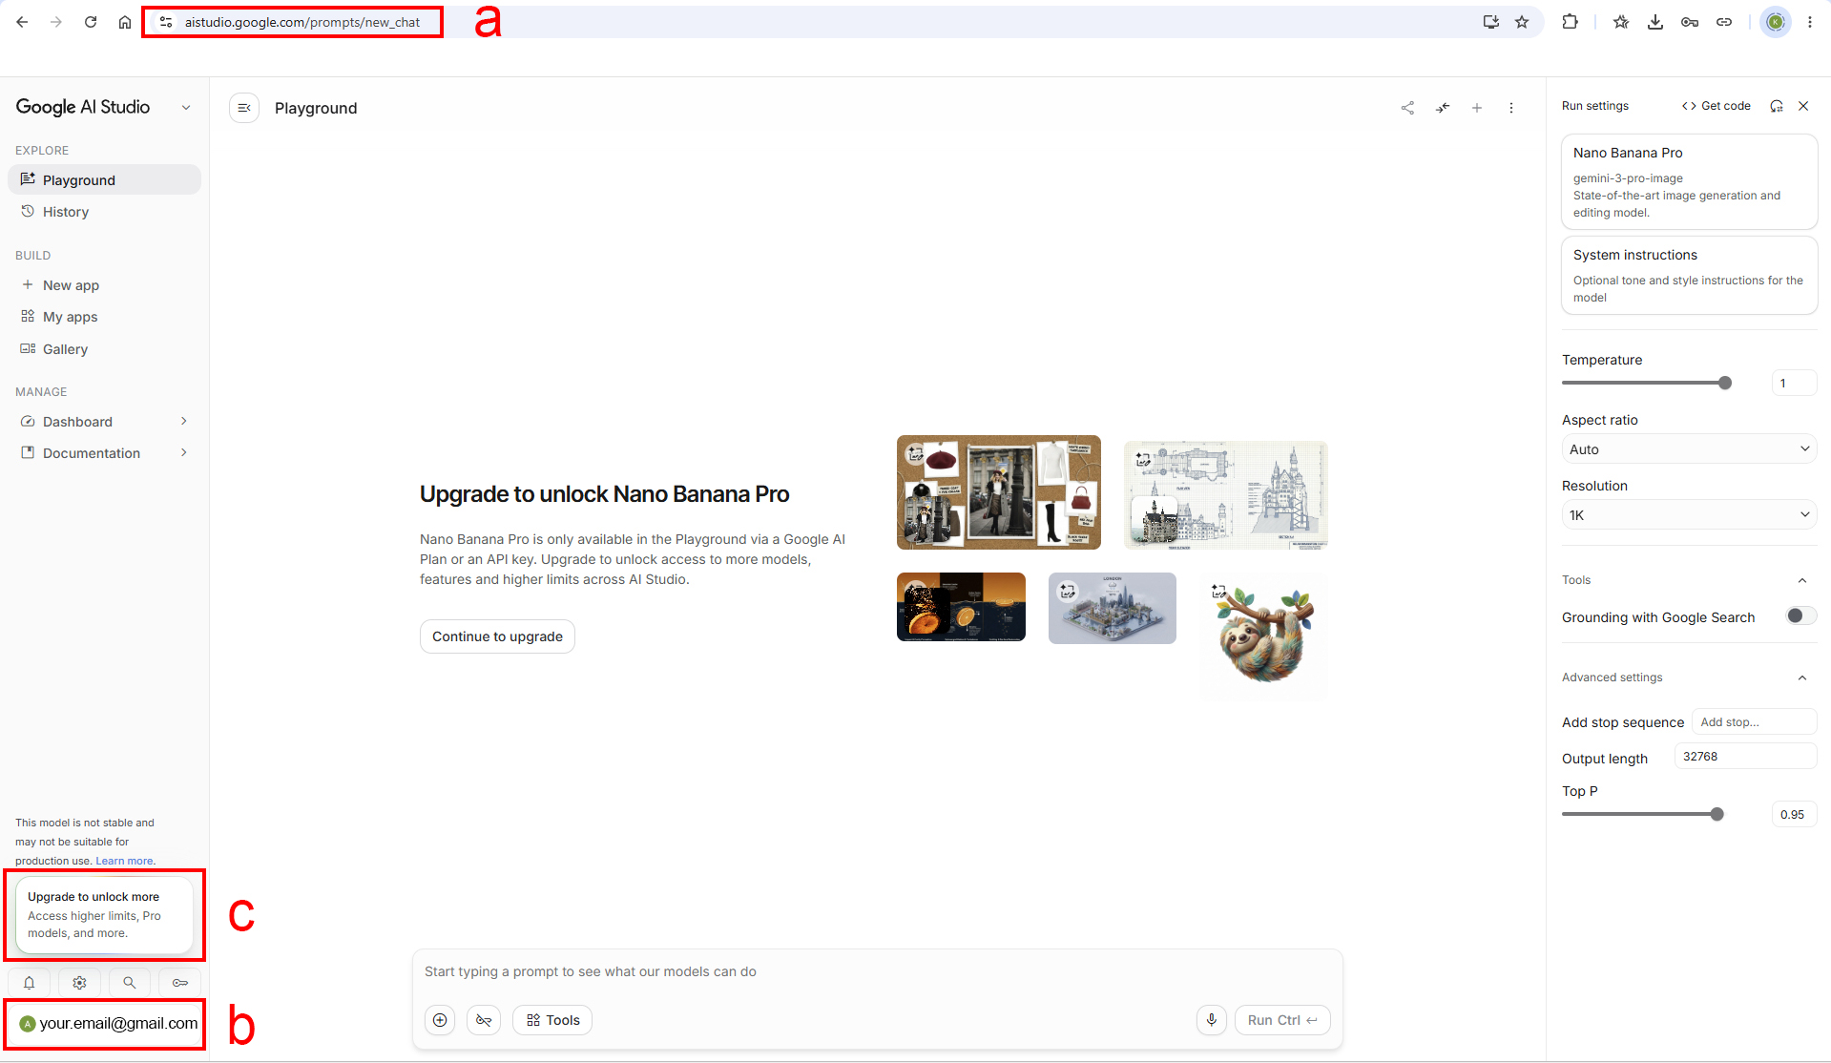Toggle Grounding with Google Search switch
1831x1063 pixels.
click(1800, 615)
